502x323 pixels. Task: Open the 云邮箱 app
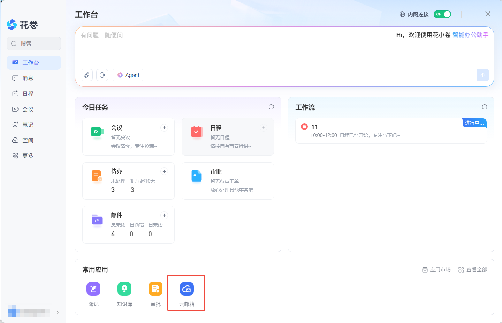[x=187, y=289]
